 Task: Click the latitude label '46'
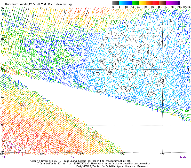coord(2,69)
